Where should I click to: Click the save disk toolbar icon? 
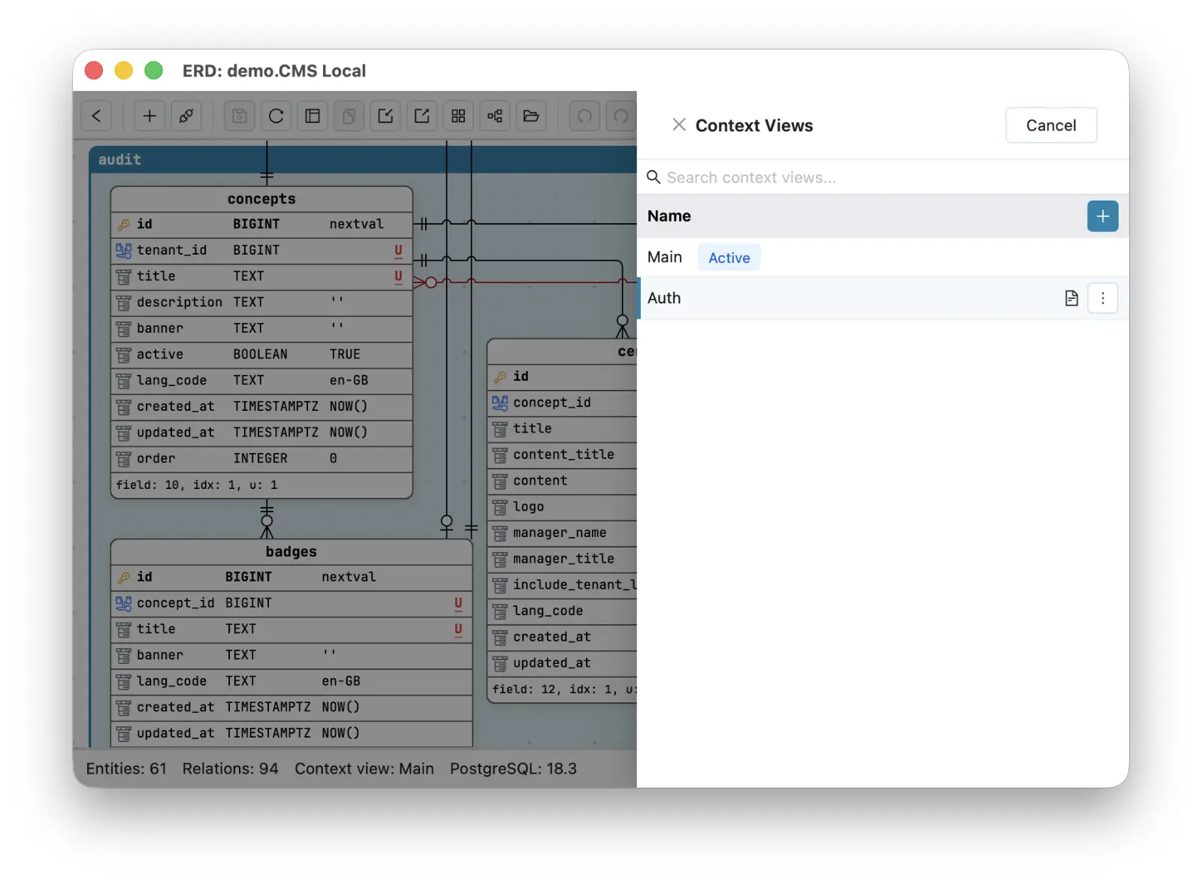(240, 116)
